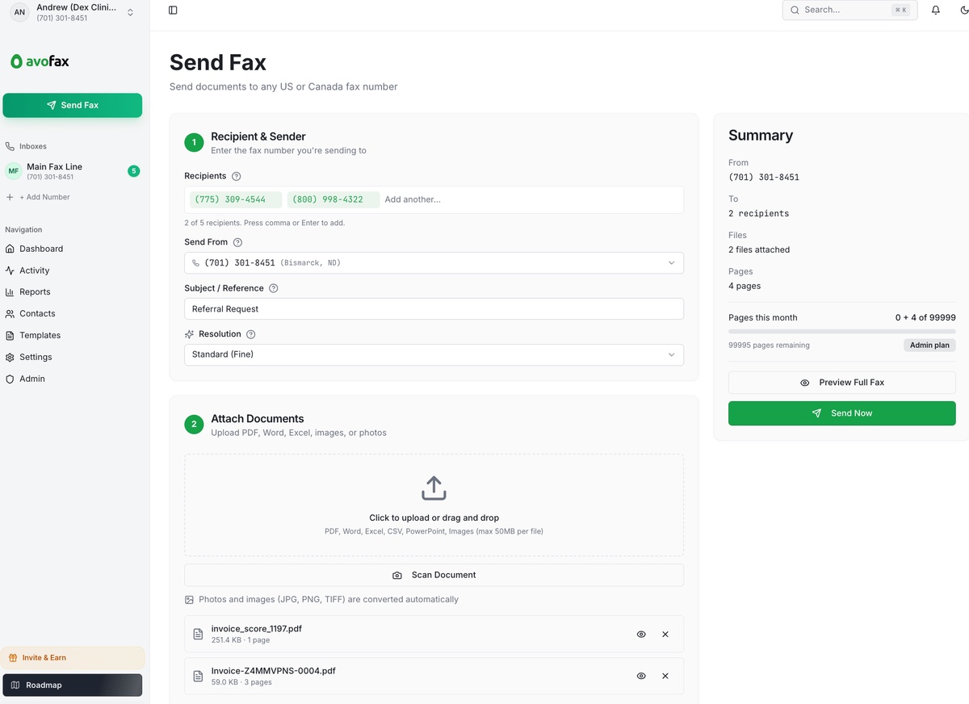Click the Scan Document button
The width and height of the screenshot is (969, 704).
[x=434, y=575]
